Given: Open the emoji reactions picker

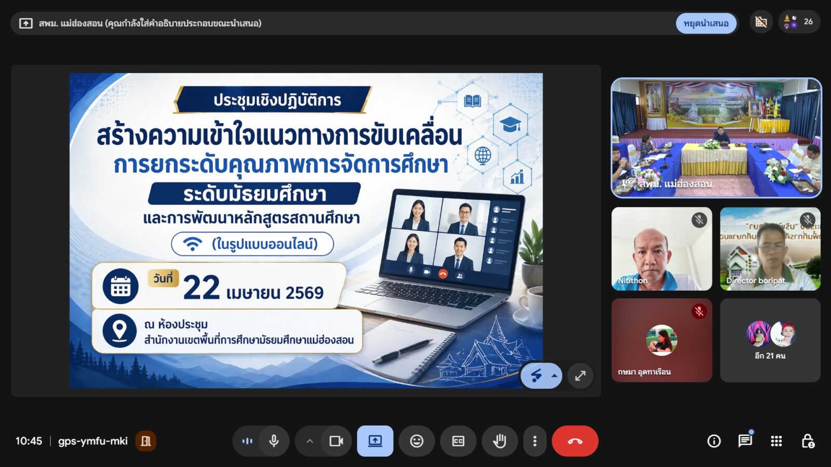Looking at the screenshot, I should click(417, 441).
